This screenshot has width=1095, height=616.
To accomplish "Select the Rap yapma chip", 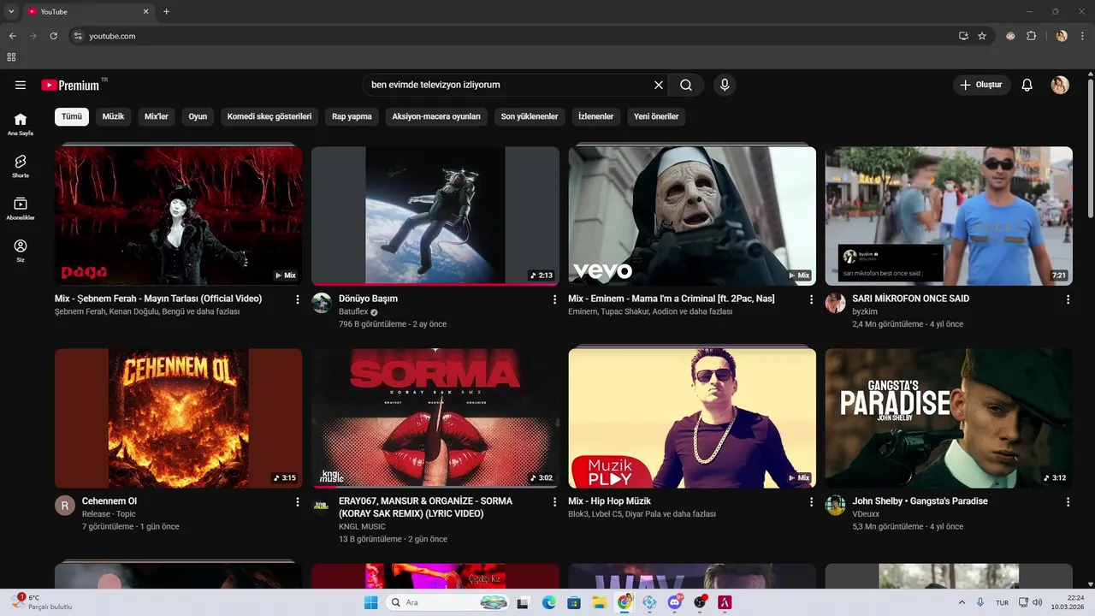I will pyautogui.click(x=352, y=116).
